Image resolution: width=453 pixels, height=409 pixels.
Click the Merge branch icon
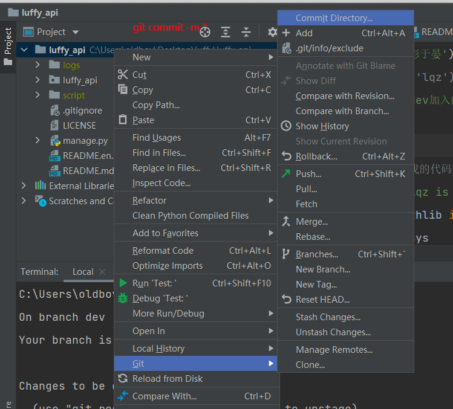pos(286,221)
